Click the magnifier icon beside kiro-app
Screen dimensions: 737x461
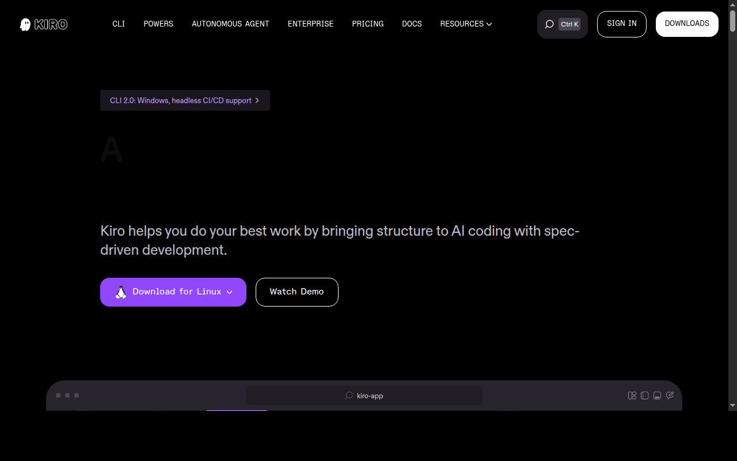348,395
